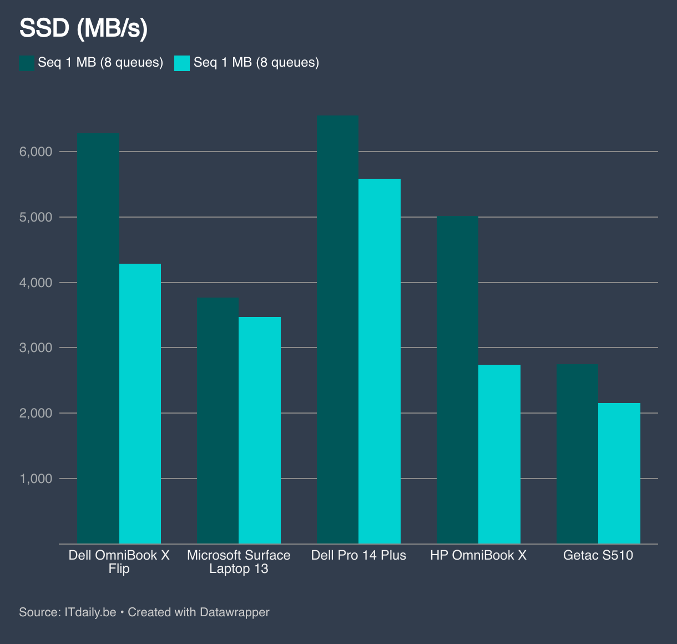Pick the dark teal Microsoft Surface Laptop 13 bar
Screen dimensions: 677x644
pyautogui.click(x=218, y=421)
